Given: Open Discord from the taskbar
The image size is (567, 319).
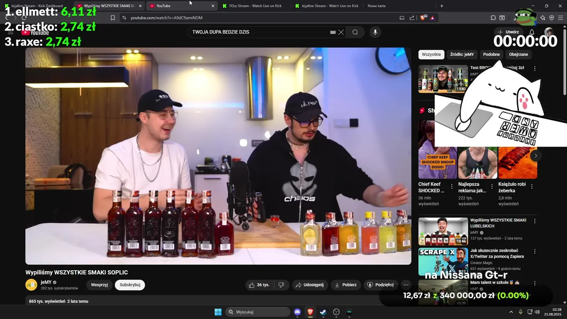Looking at the screenshot, I should point(298,312).
